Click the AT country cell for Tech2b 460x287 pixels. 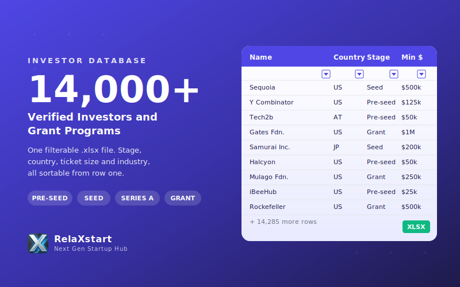click(338, 117)
